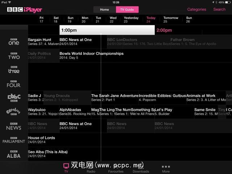Open Same Smile listing
This screenshot has height=174, width=232.
click(x=206, y=112)
